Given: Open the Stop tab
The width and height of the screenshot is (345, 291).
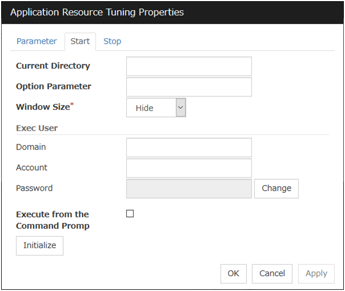Looking at the screenshot, I should (x=112, y=41).
